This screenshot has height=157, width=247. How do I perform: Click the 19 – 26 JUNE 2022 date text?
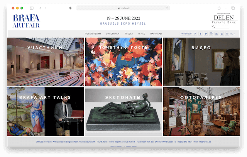123,18
